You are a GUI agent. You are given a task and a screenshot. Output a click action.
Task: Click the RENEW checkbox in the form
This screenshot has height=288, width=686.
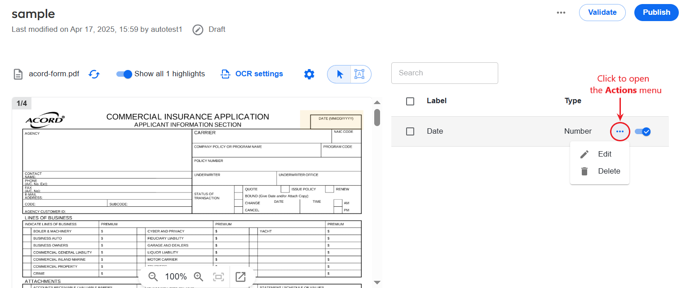(329, 189)
